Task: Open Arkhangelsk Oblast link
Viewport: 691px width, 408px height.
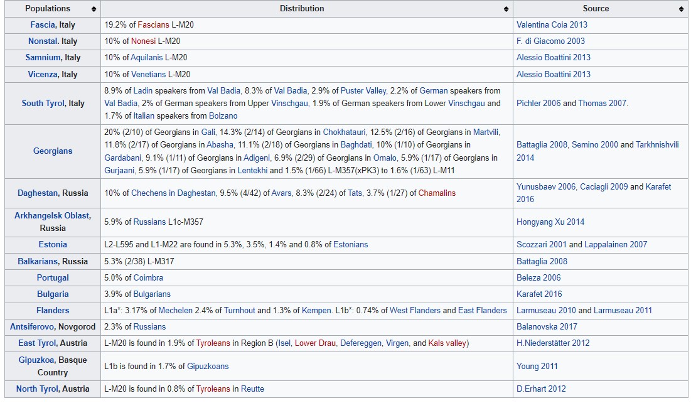Action: [53, 216]
